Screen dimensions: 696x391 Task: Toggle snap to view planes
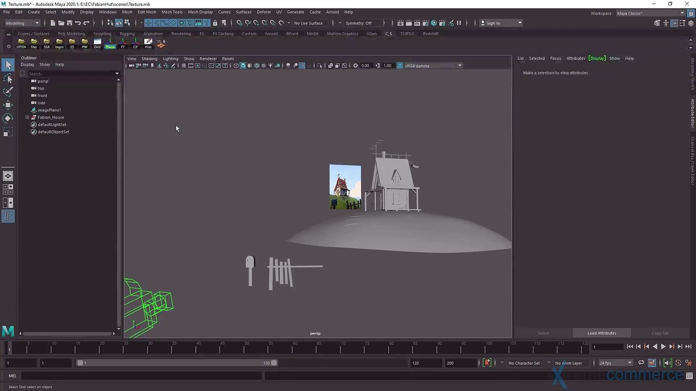(273, 23)
